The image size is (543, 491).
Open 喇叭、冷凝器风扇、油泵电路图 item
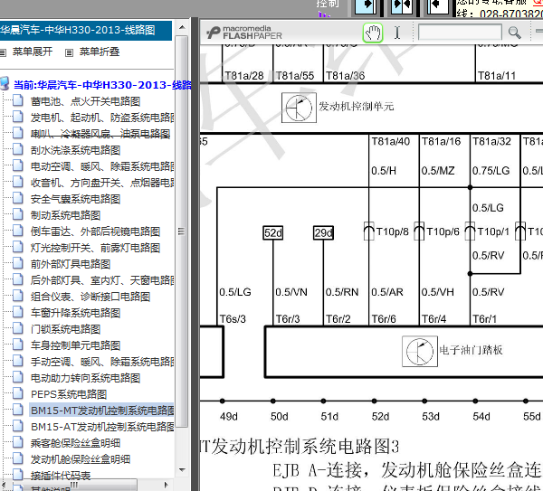[x=100, y=134]
